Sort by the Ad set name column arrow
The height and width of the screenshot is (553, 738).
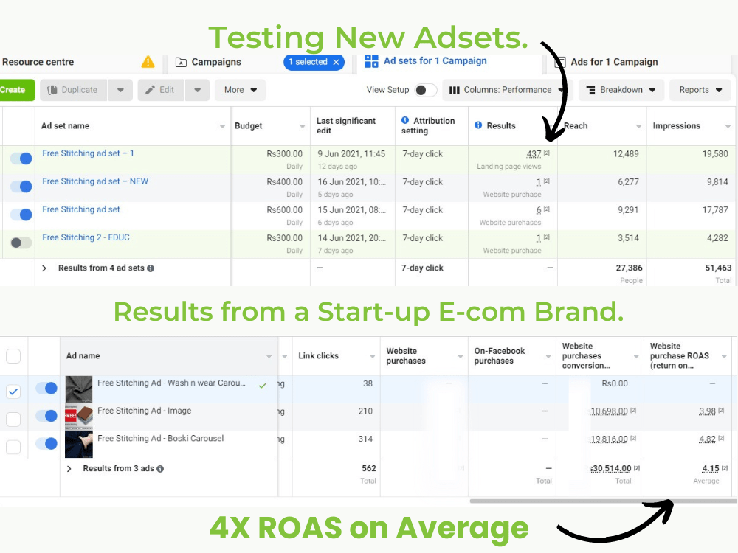tap(223, 126)
